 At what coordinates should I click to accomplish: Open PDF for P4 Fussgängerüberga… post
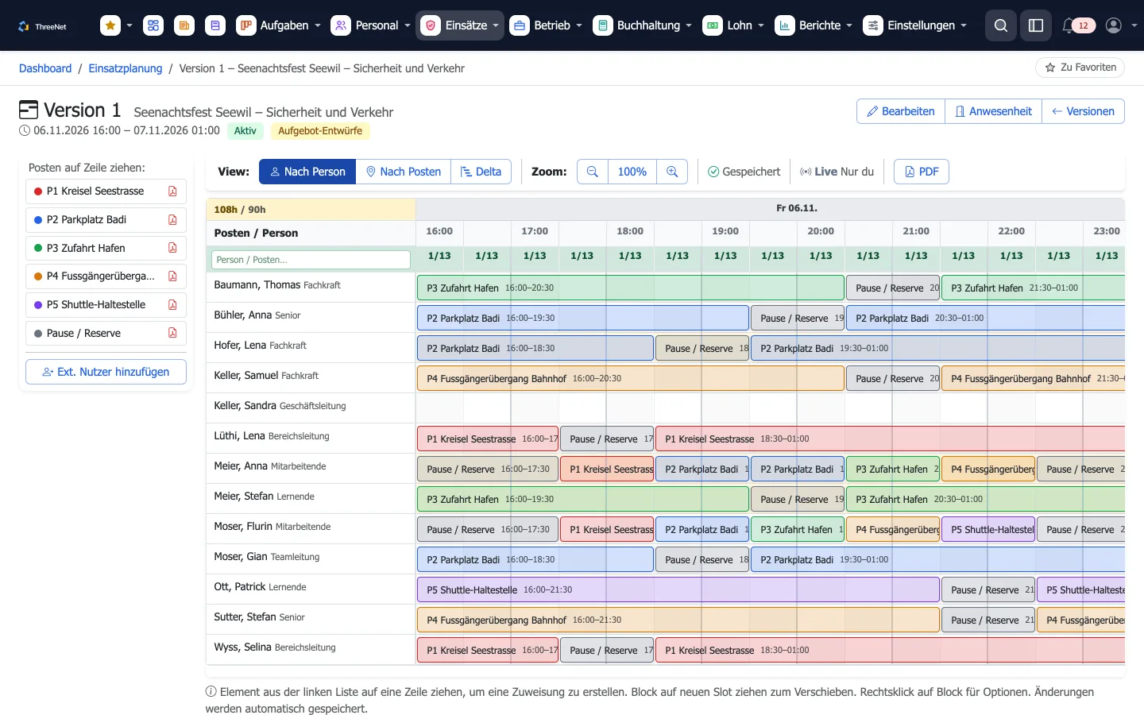coord(172,276)
